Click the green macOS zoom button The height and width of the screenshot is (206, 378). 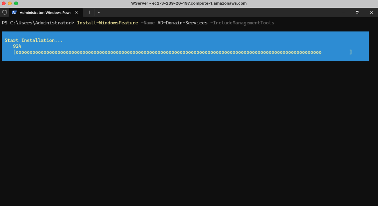click(x=16, y=3)
